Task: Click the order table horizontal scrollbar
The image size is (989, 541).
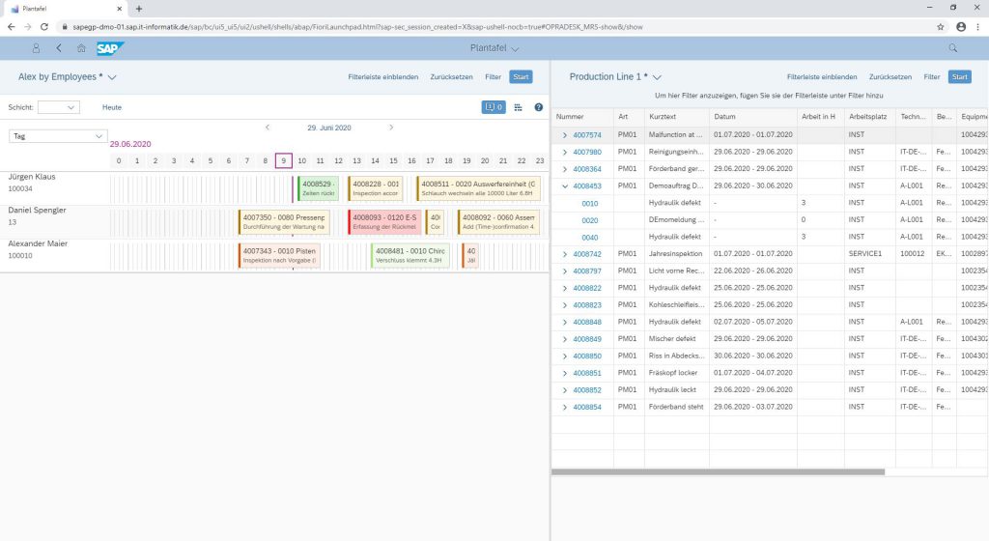Action: tap(718, 471)
